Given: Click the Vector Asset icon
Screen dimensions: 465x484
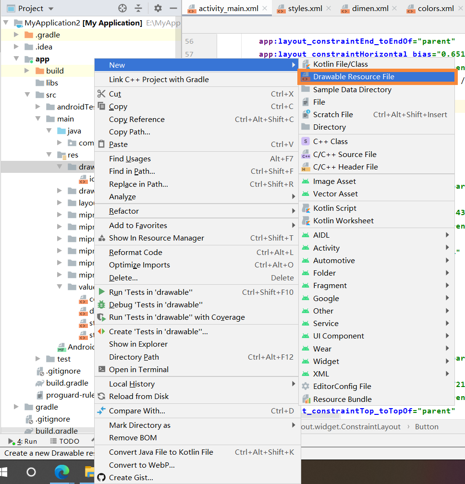Looking at the screenshot, I should [305, 194].
